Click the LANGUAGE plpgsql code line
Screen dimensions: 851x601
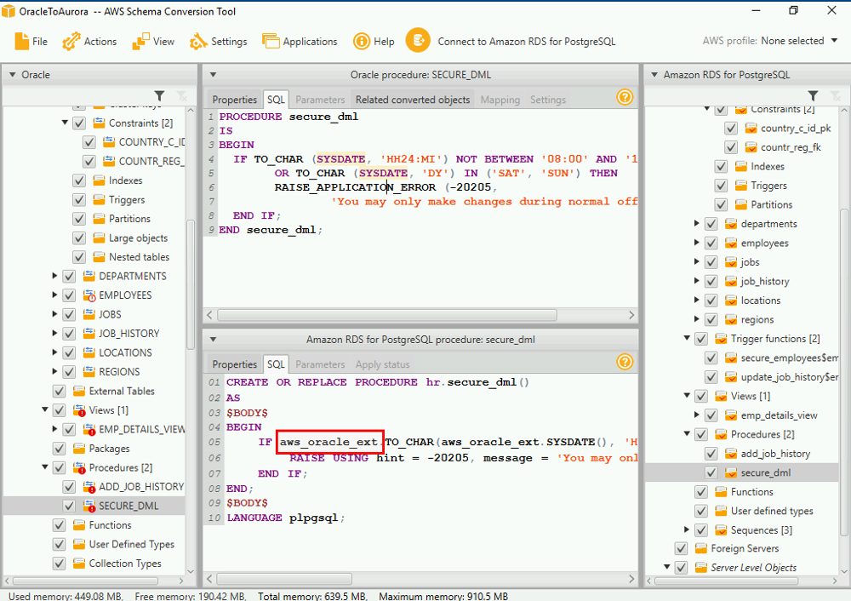coord(285,518)
